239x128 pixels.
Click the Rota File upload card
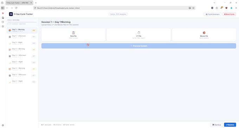coord(73,35)
